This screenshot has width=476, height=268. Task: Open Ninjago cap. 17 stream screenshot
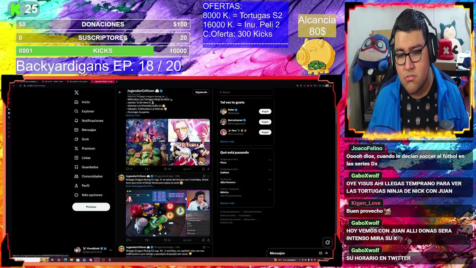pos(168,213)
